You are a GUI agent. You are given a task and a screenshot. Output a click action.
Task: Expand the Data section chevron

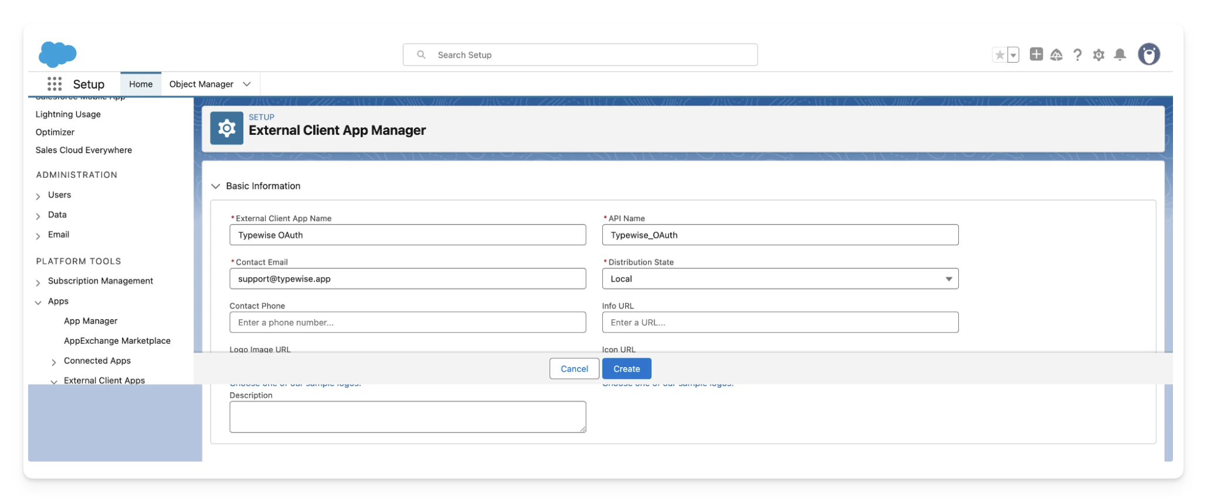(38, 216)
